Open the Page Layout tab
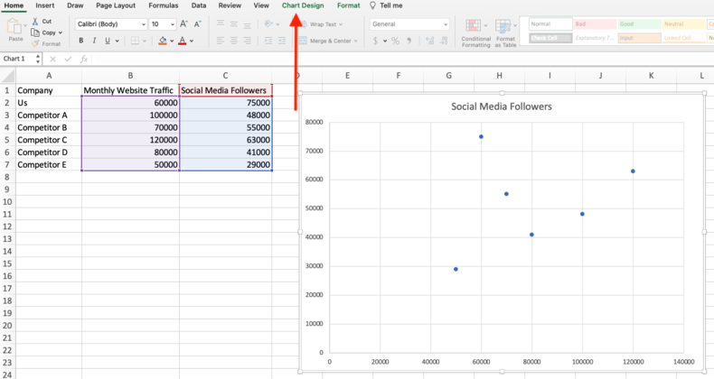 [116, 5]
